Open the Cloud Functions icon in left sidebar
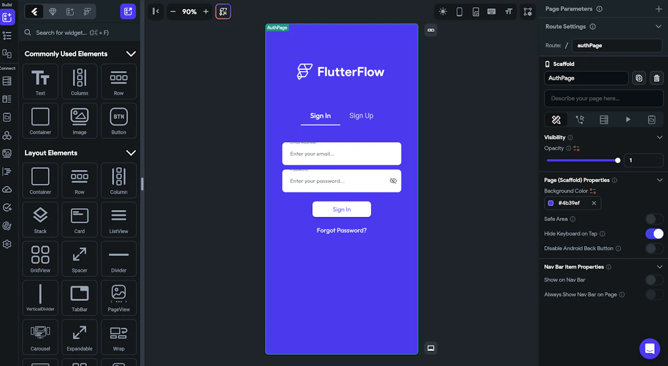Screen dimensions: 668x366 pyautogui.click(x=7, y=189)
